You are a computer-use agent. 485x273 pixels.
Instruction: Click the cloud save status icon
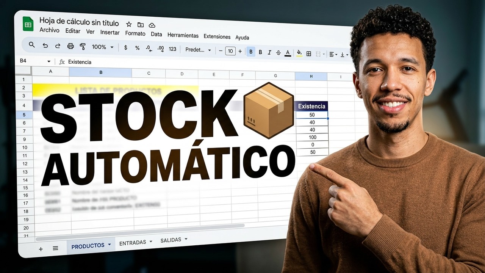click(x=152, y=25)
